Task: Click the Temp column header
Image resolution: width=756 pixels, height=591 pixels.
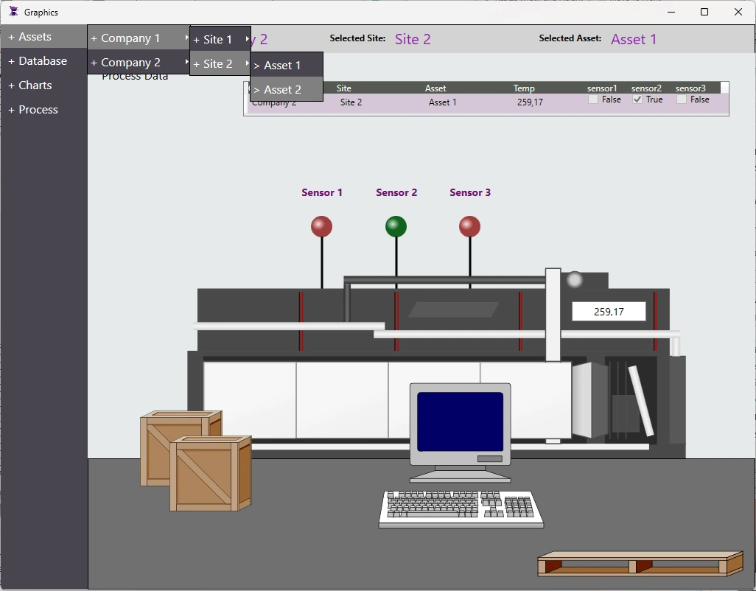Action: tap(524, 88)
